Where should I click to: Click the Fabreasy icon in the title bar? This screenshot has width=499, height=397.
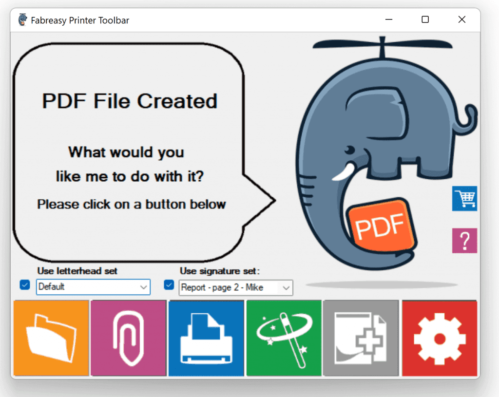22,20
